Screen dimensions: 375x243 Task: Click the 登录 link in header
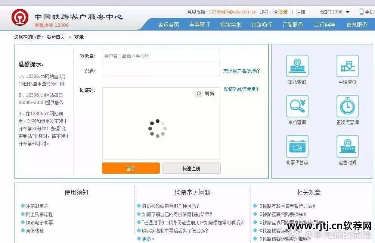point(283,12)
